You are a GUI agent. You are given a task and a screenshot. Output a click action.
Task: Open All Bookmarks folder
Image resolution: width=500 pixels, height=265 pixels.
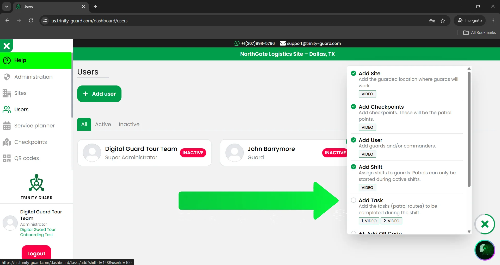[479, 33]
